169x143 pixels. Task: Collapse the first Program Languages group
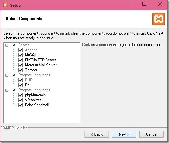point(7,75)
